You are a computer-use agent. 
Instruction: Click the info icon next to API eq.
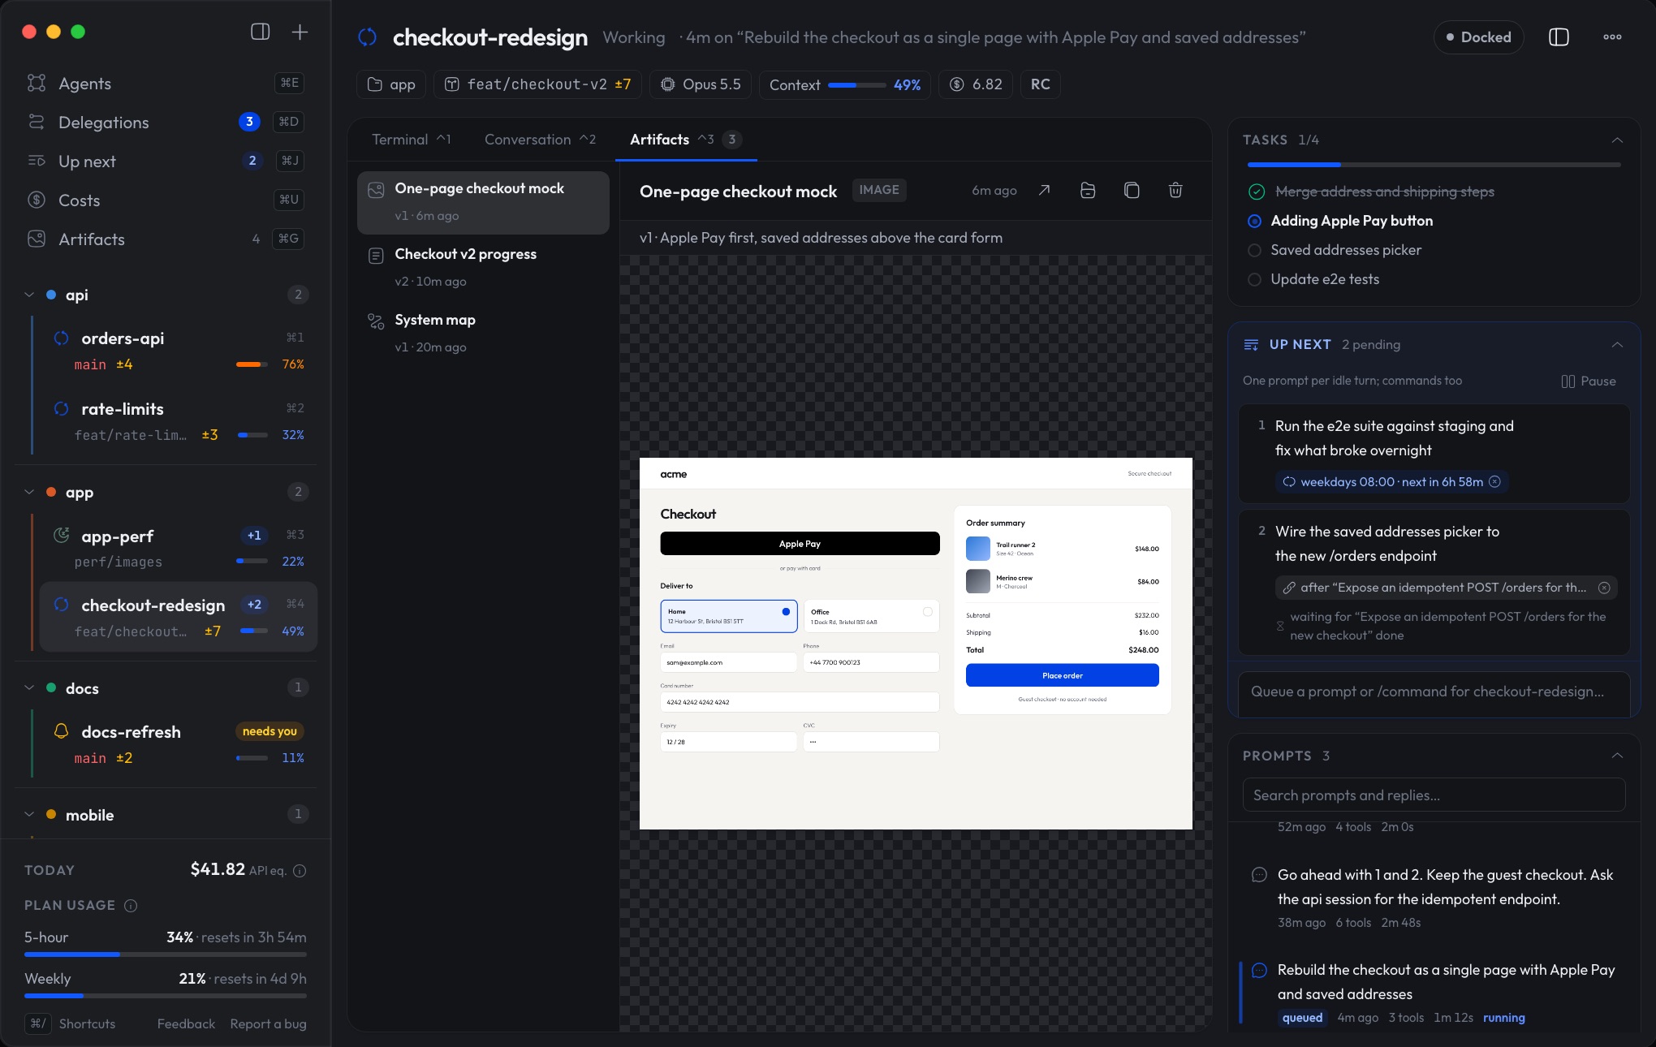300,871
